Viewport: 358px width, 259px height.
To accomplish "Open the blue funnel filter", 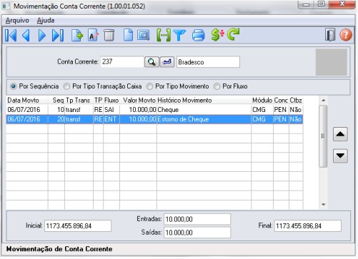I will coord(179,36).
